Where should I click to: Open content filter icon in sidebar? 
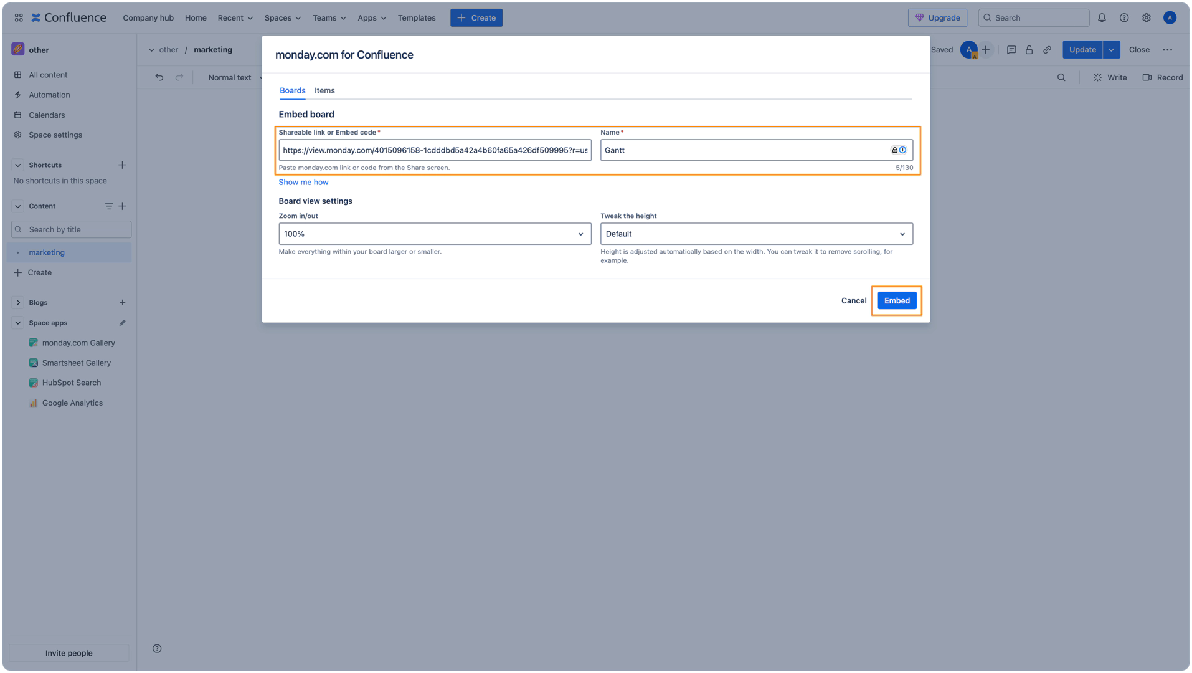109,206
